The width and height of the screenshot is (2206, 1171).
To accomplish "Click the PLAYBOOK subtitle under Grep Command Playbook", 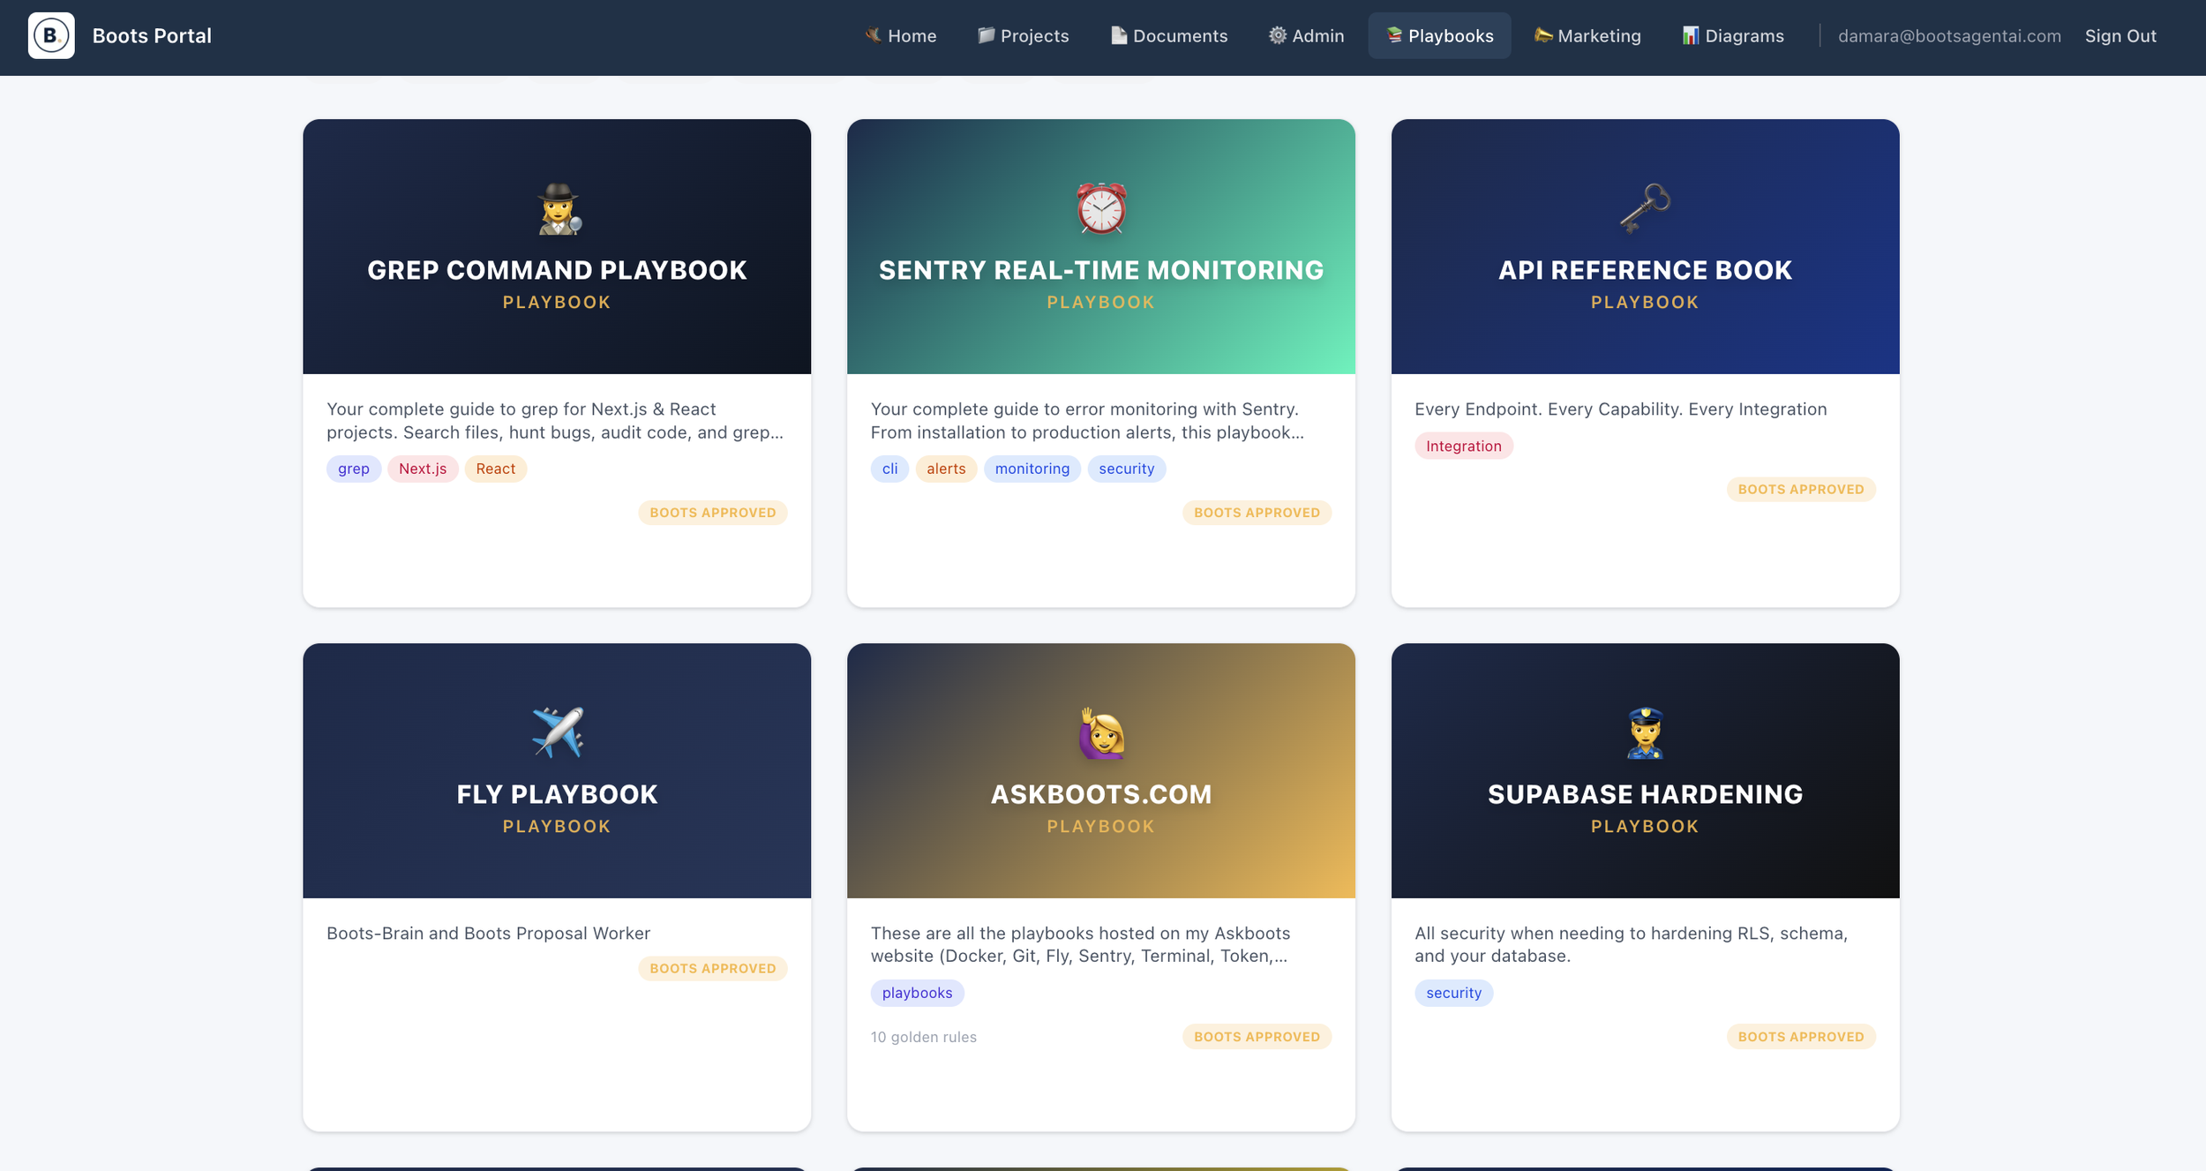I will pos(557,303).
